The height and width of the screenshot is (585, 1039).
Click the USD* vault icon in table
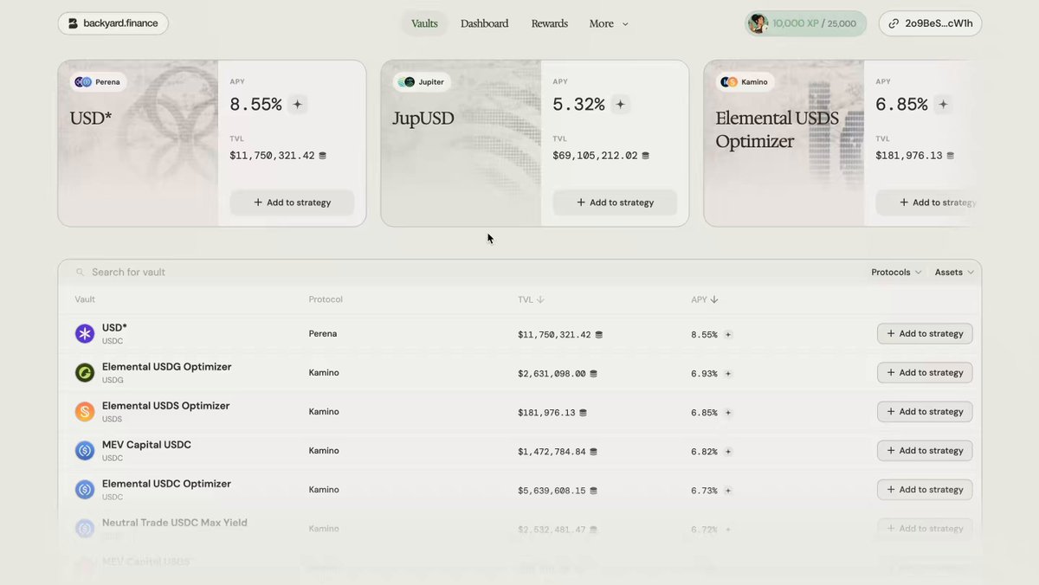(x=85, y=334)
